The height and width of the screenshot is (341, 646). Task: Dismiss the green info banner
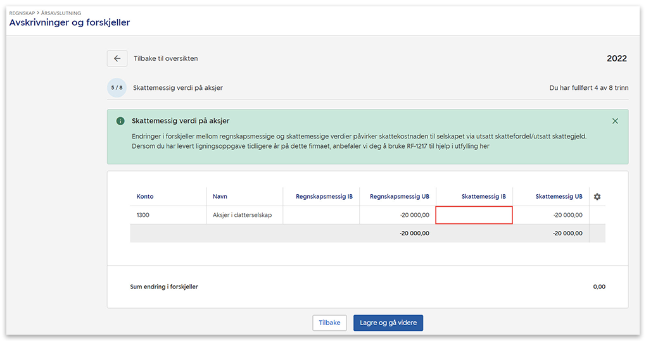tap(615, 121)
